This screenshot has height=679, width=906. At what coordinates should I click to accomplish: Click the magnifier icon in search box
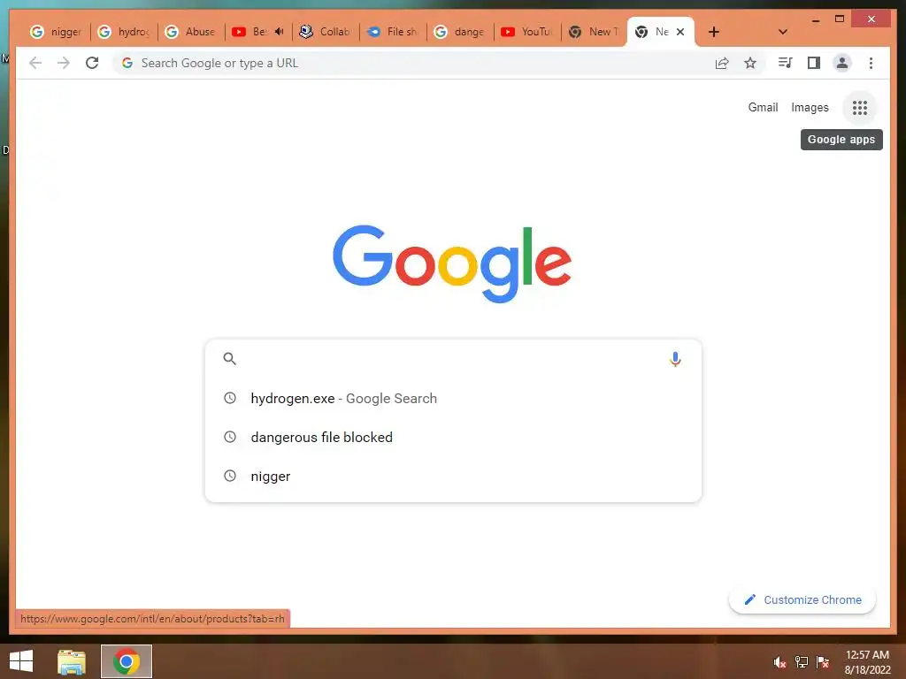click(x=229, y=359)
